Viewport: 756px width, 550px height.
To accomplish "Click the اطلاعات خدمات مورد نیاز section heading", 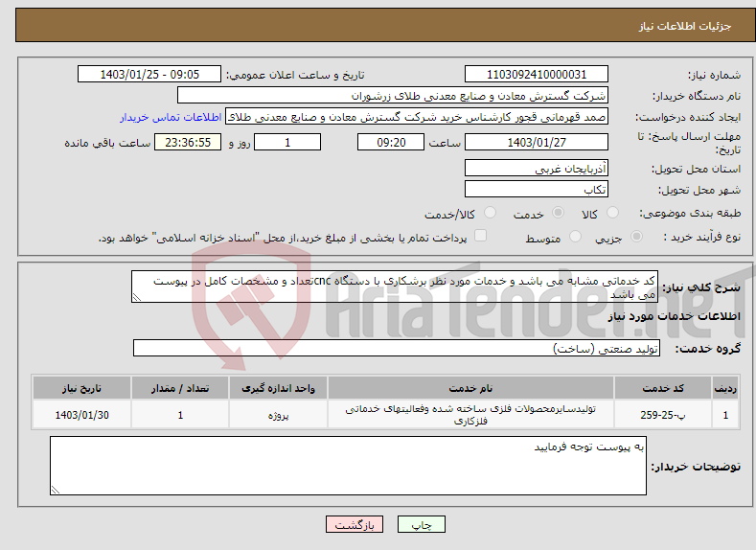I will [x=674, y=316].
